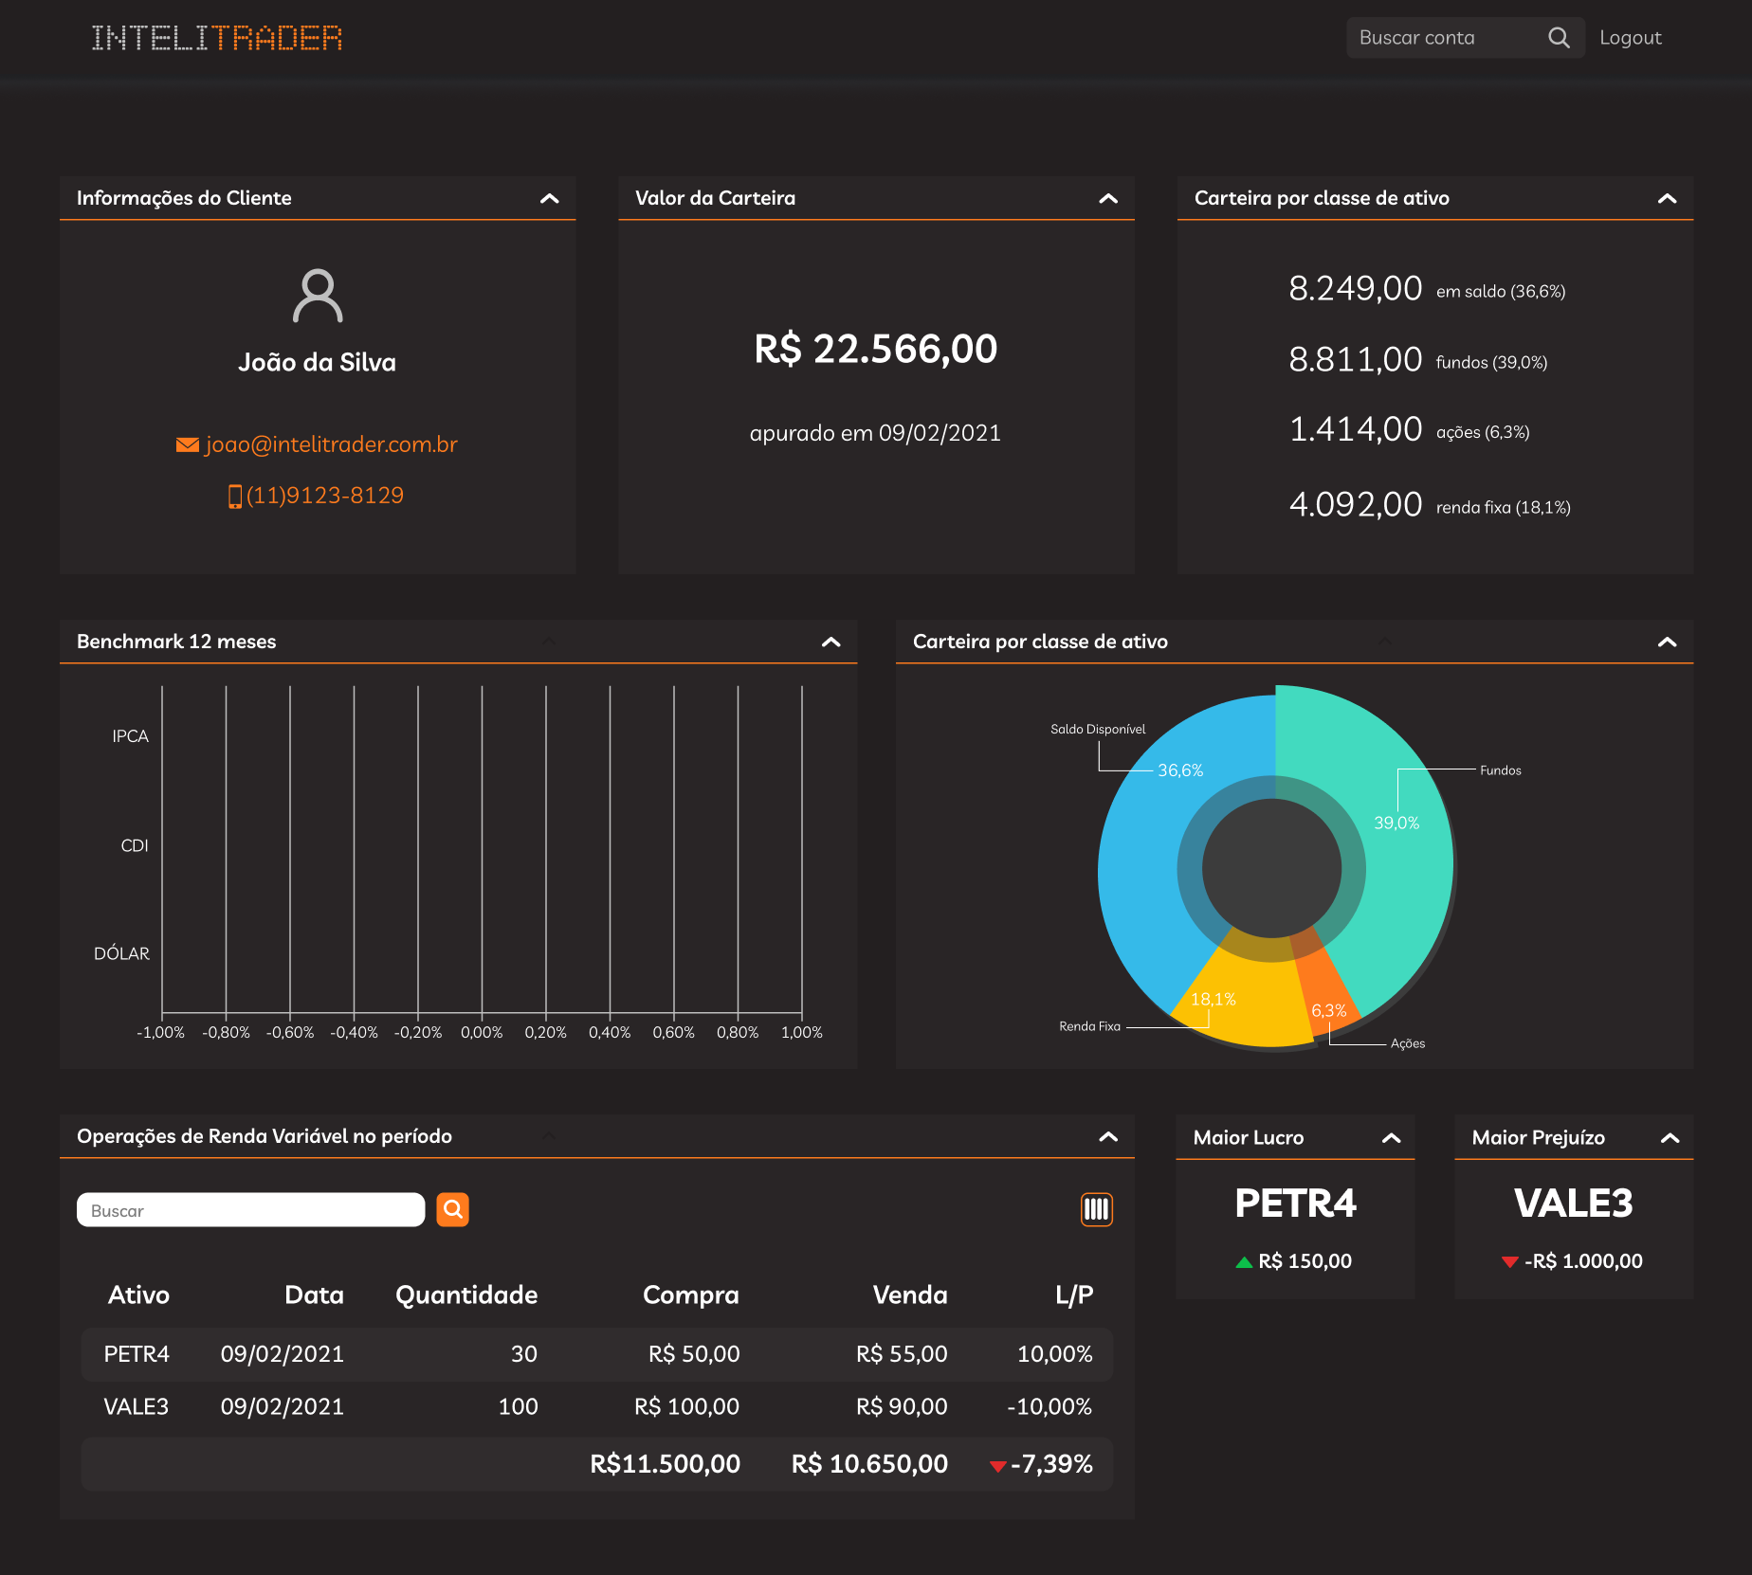The width and height of the screenshot is (1752, 1575).
Task: Click the VALE3 Maior Prejuízo ticker
Action: click(x=1574, y=1204)
